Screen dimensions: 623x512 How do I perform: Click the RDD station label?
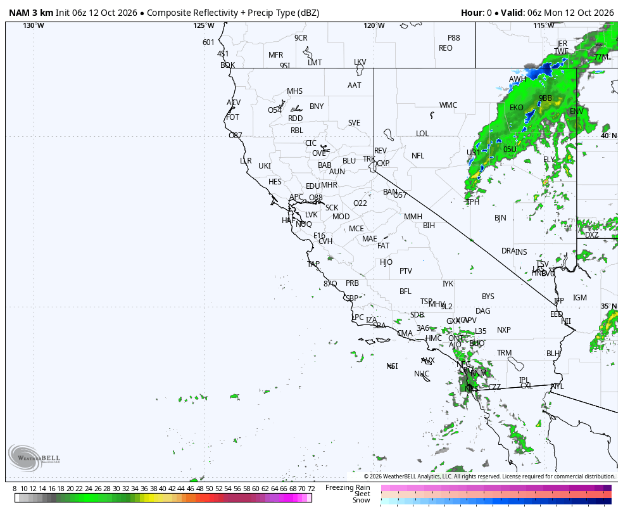[x=296, y=118]
